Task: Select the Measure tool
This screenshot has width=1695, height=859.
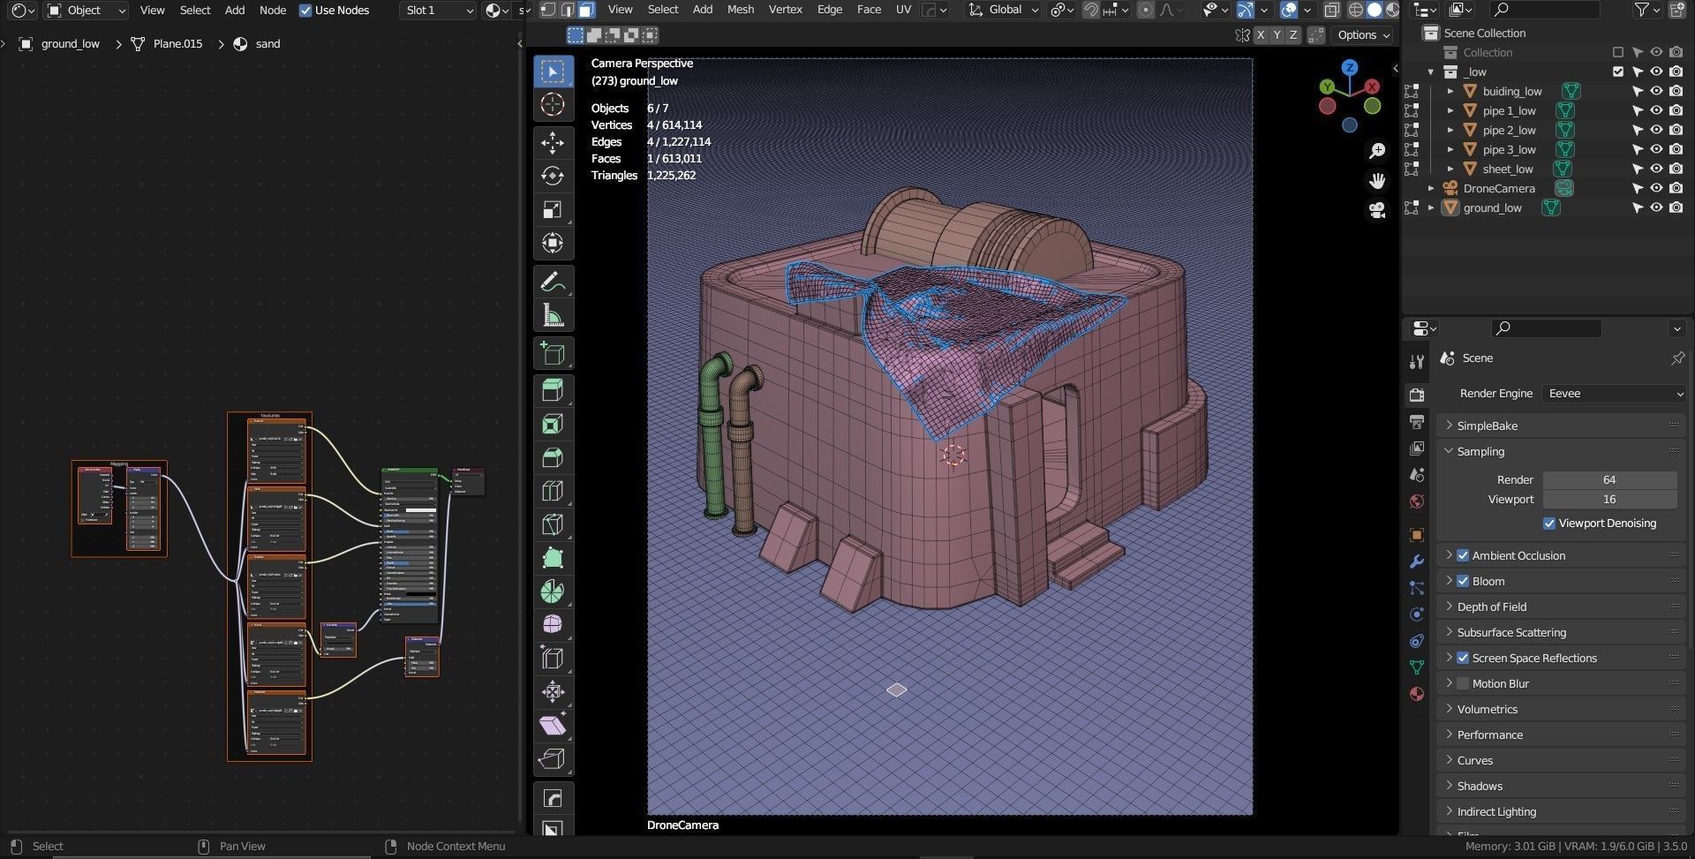Action: [553, 316]
